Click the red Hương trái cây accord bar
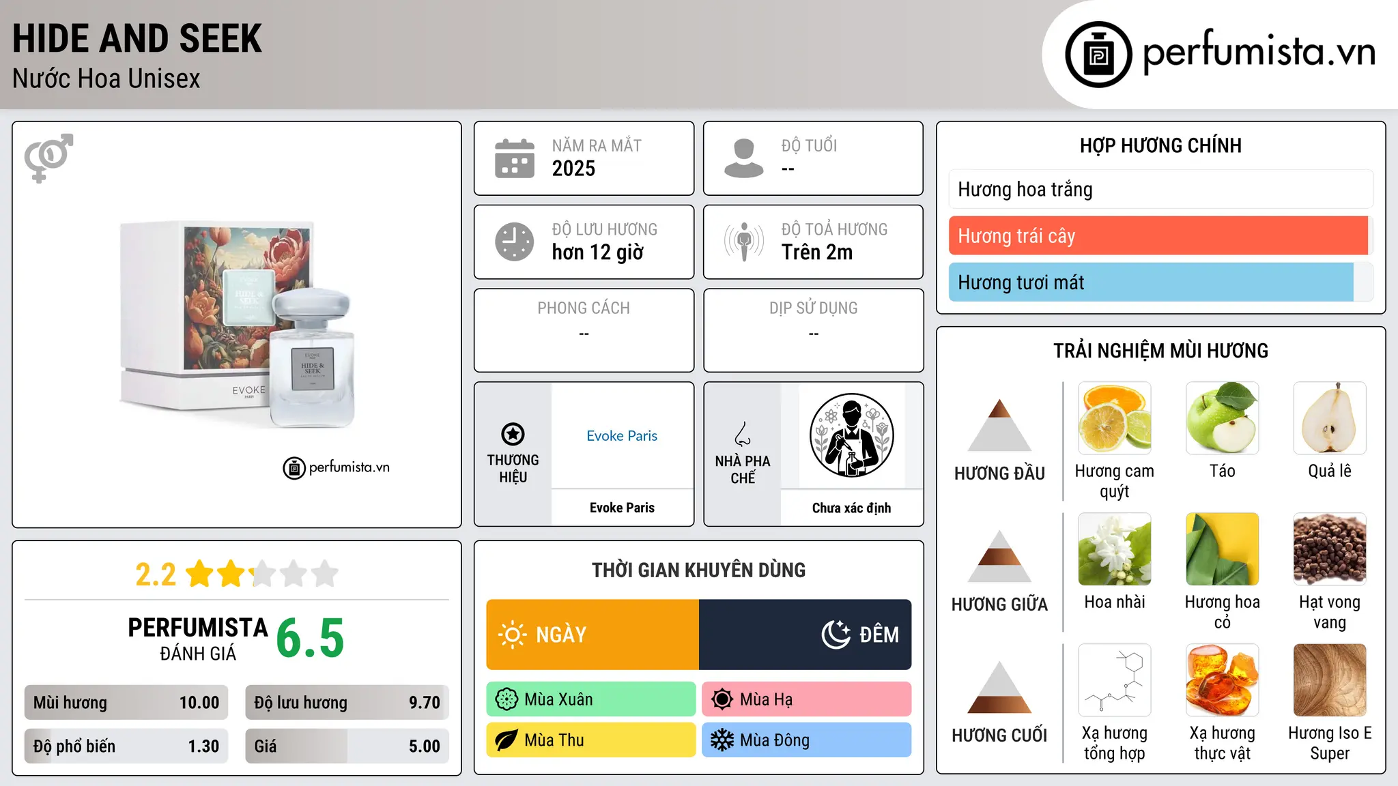 (1161, 236)
